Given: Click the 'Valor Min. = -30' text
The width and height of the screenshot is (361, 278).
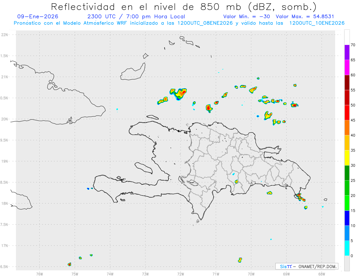Looking at the screenshot, I should click(x=247, y=16).
